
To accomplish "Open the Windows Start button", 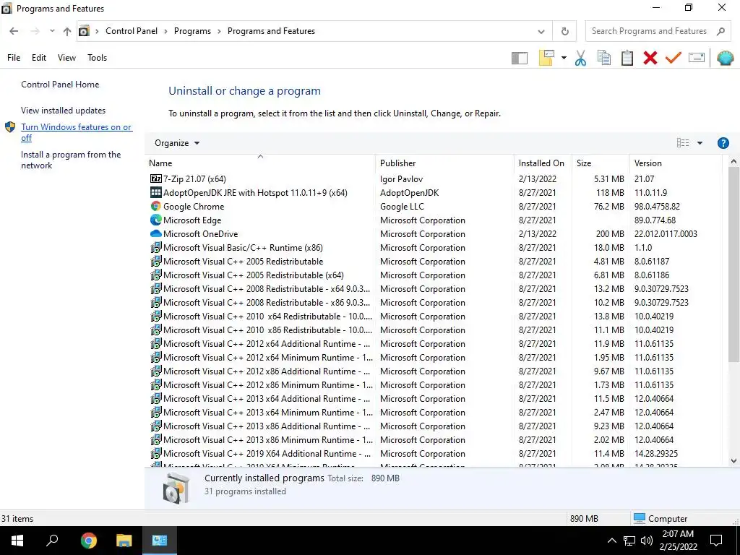I will coord(17,541).
